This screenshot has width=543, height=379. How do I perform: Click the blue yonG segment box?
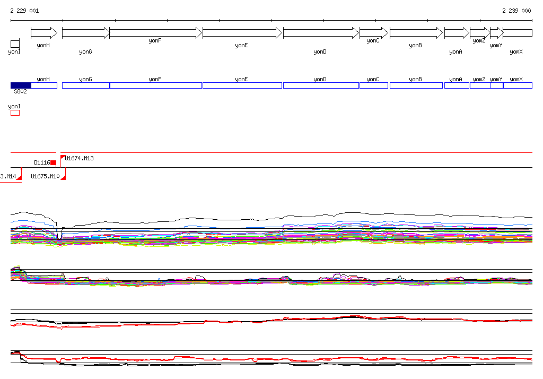86,85
